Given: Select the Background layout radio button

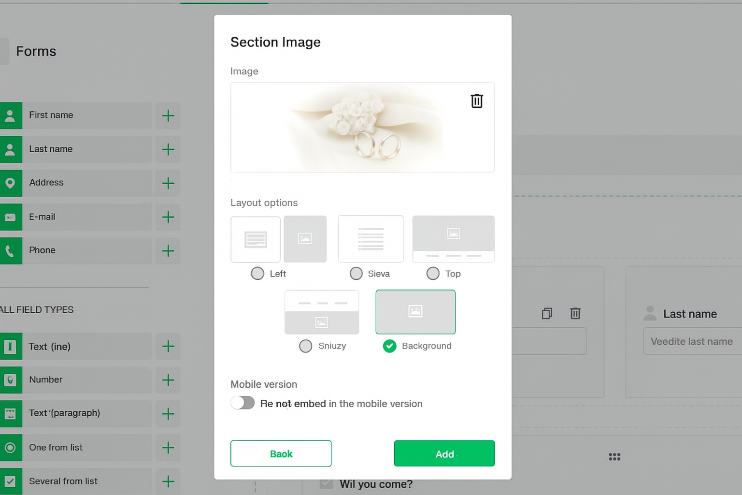Looking at the screenshot, I should click(389, 346).
